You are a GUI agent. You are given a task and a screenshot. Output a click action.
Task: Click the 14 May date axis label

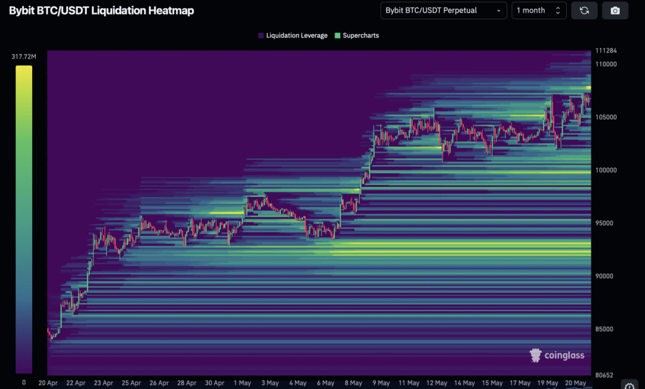pos(464,383)
